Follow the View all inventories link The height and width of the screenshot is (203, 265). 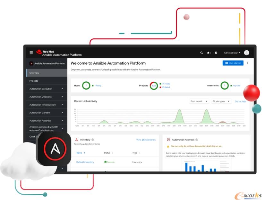tap(146, 140)
